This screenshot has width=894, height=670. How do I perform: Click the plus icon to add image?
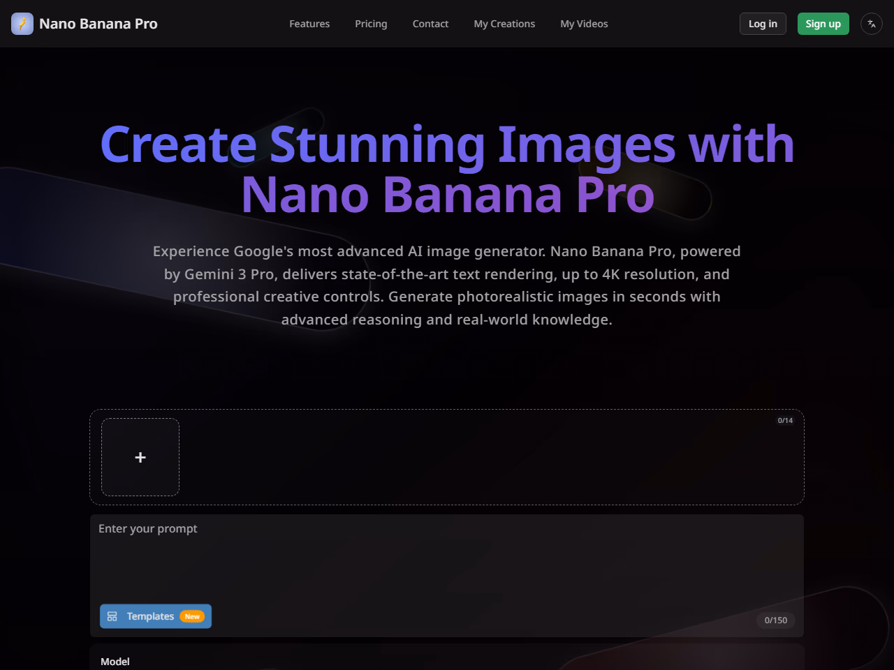pyautogui.click(x=140, y=457)
